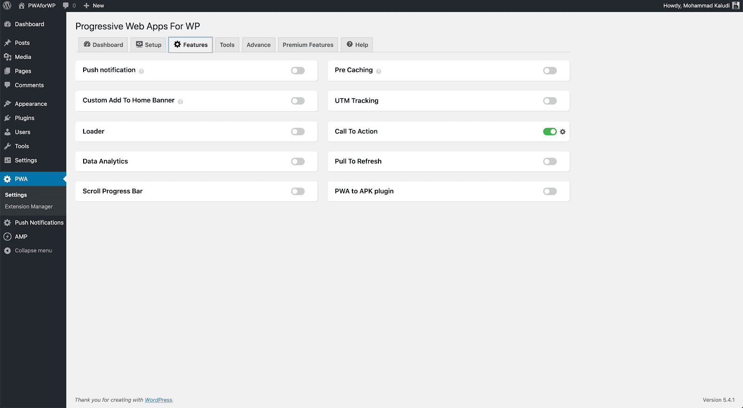Open the PWAforWP site home link

coord(37,6)
